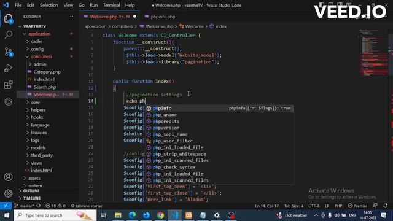Change indentation via Tab Size: 4
This screenshot has height=221, width=393.
[294, 206]
